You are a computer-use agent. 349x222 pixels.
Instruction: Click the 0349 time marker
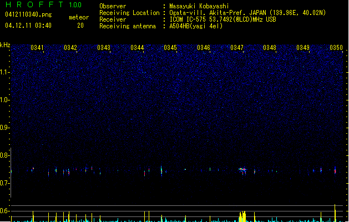pyautogui.click(x=303, y=48)
